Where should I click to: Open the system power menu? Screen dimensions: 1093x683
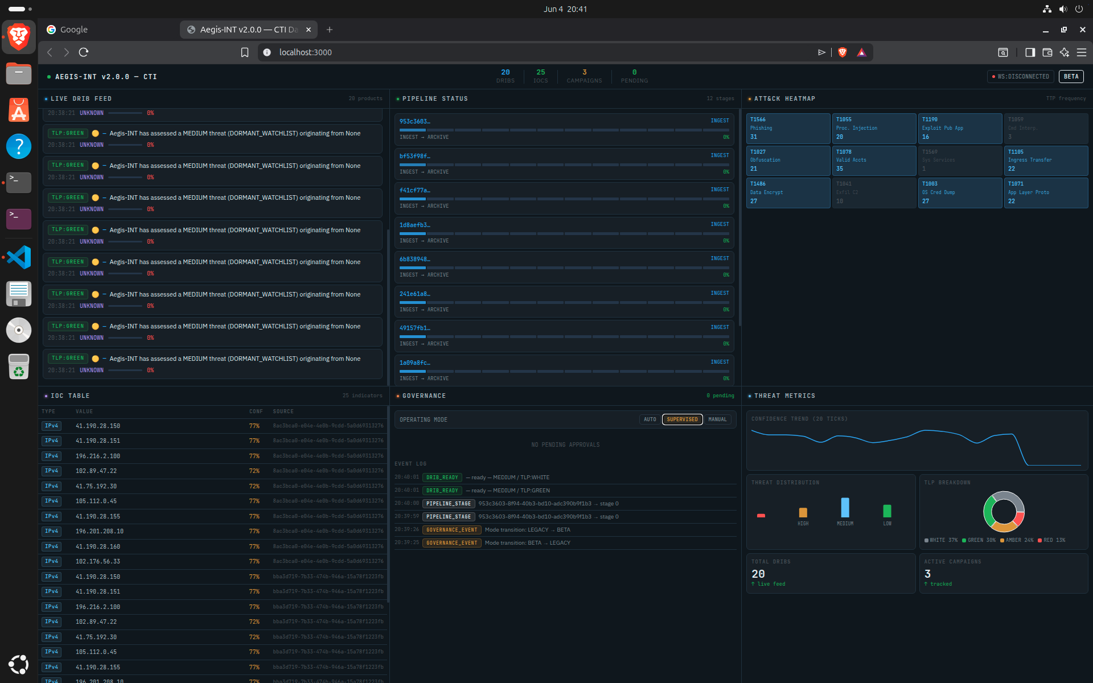click(1079, 9)
